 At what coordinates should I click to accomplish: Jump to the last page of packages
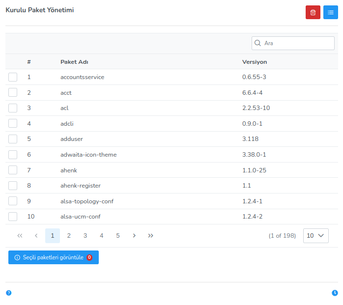pos(151,236)
